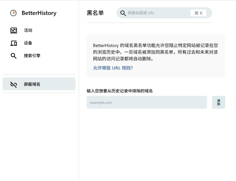Click the activity chart icon in sidebar

(14, 30)
